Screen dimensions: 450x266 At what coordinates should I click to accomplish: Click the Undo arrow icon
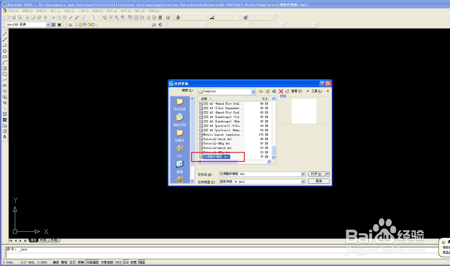click(85, 18)
